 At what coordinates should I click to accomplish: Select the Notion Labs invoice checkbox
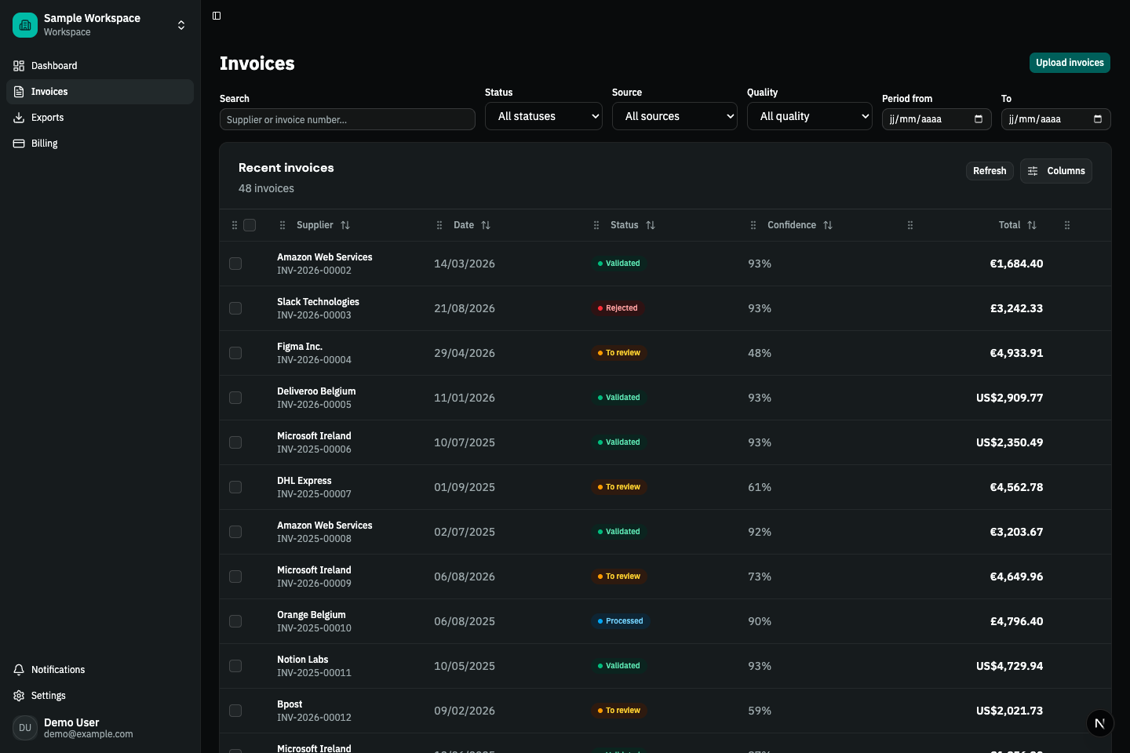(x=235, y=666)
